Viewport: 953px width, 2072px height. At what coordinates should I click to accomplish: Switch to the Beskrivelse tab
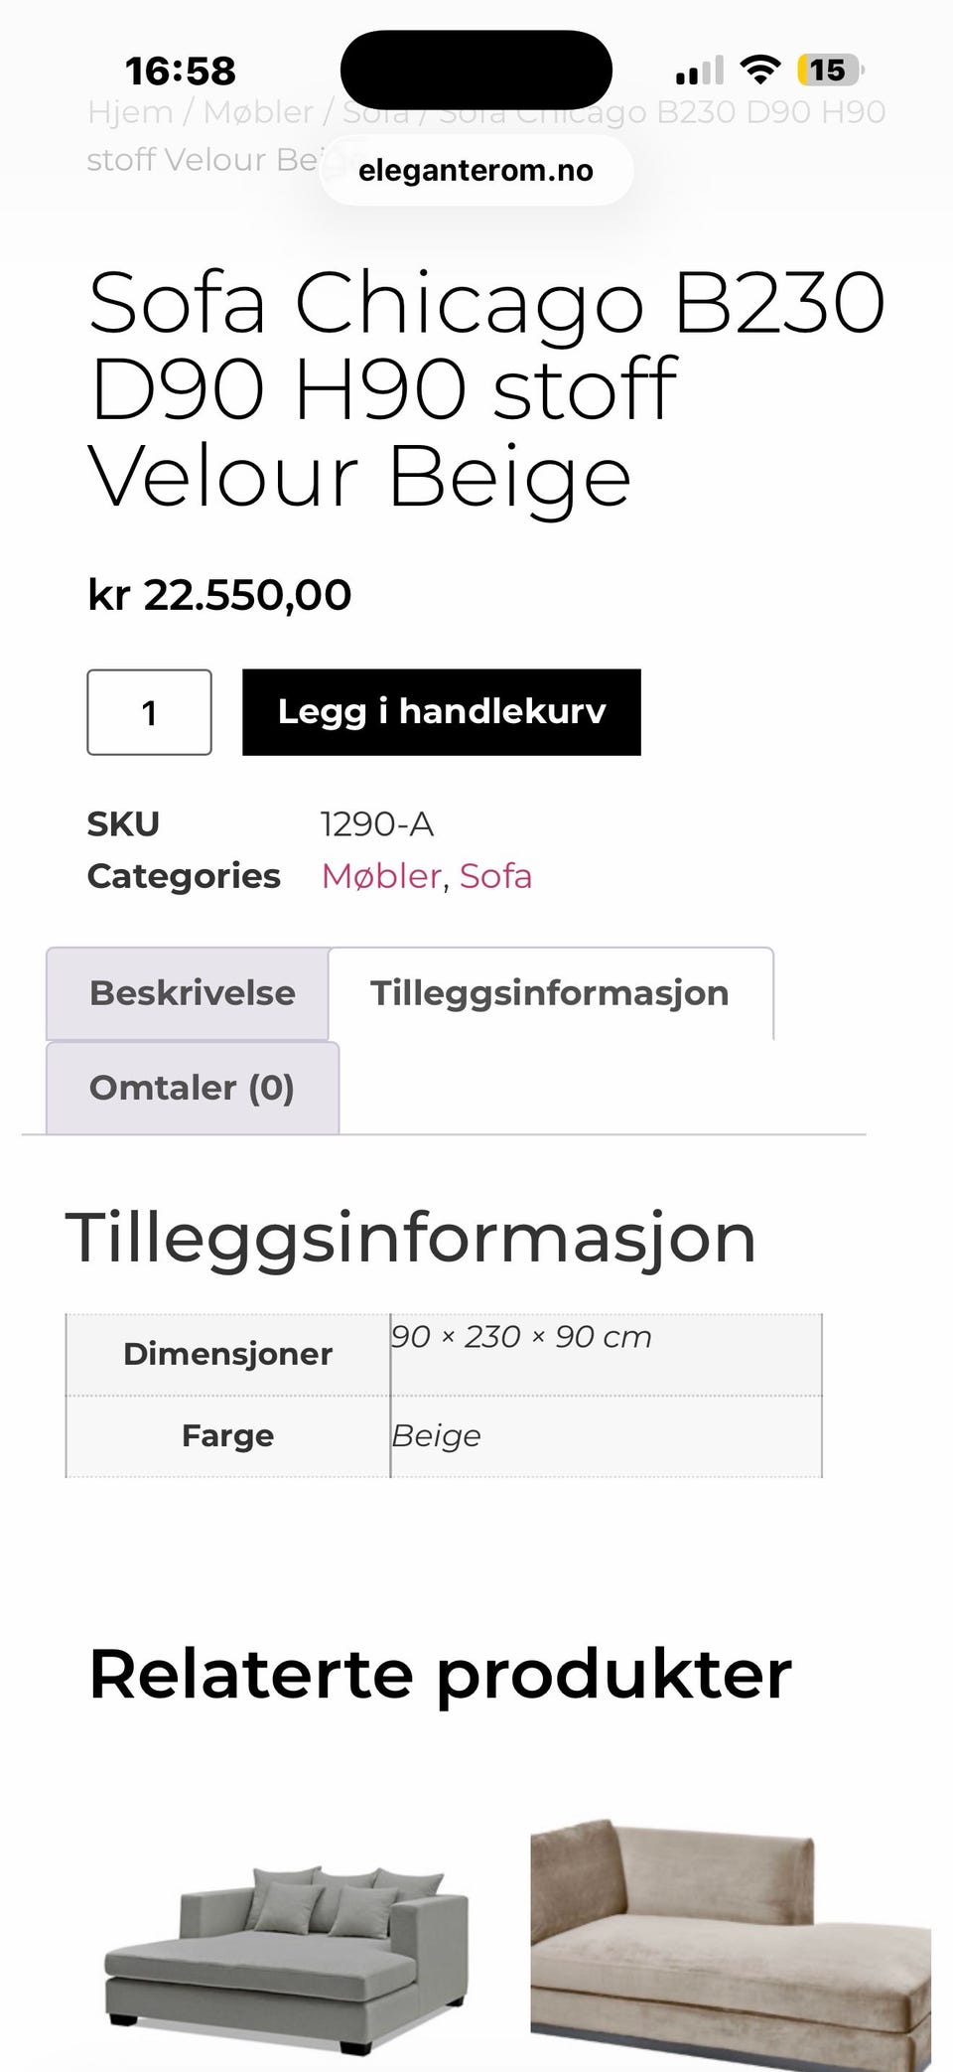point(191,992)
